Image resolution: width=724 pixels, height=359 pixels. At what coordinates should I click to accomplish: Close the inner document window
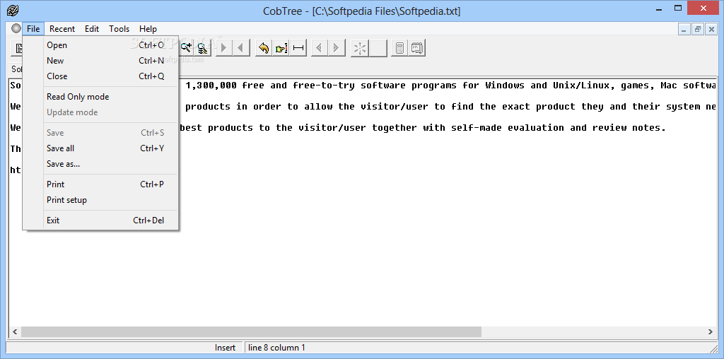pyautogui.click(x=711, y=28)
